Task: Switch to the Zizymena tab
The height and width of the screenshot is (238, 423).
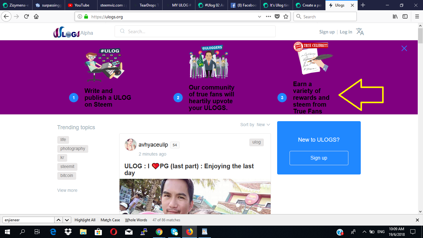Action: click(16, 5)
